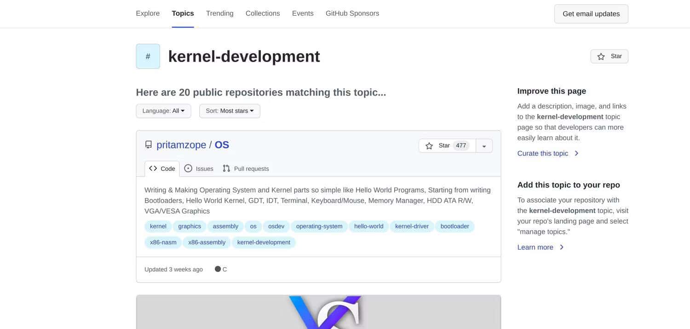690x329 pixels.
Task: Click the Updated 3 weeks ago text
Action: pyautogui.click(x=173, y=269)
